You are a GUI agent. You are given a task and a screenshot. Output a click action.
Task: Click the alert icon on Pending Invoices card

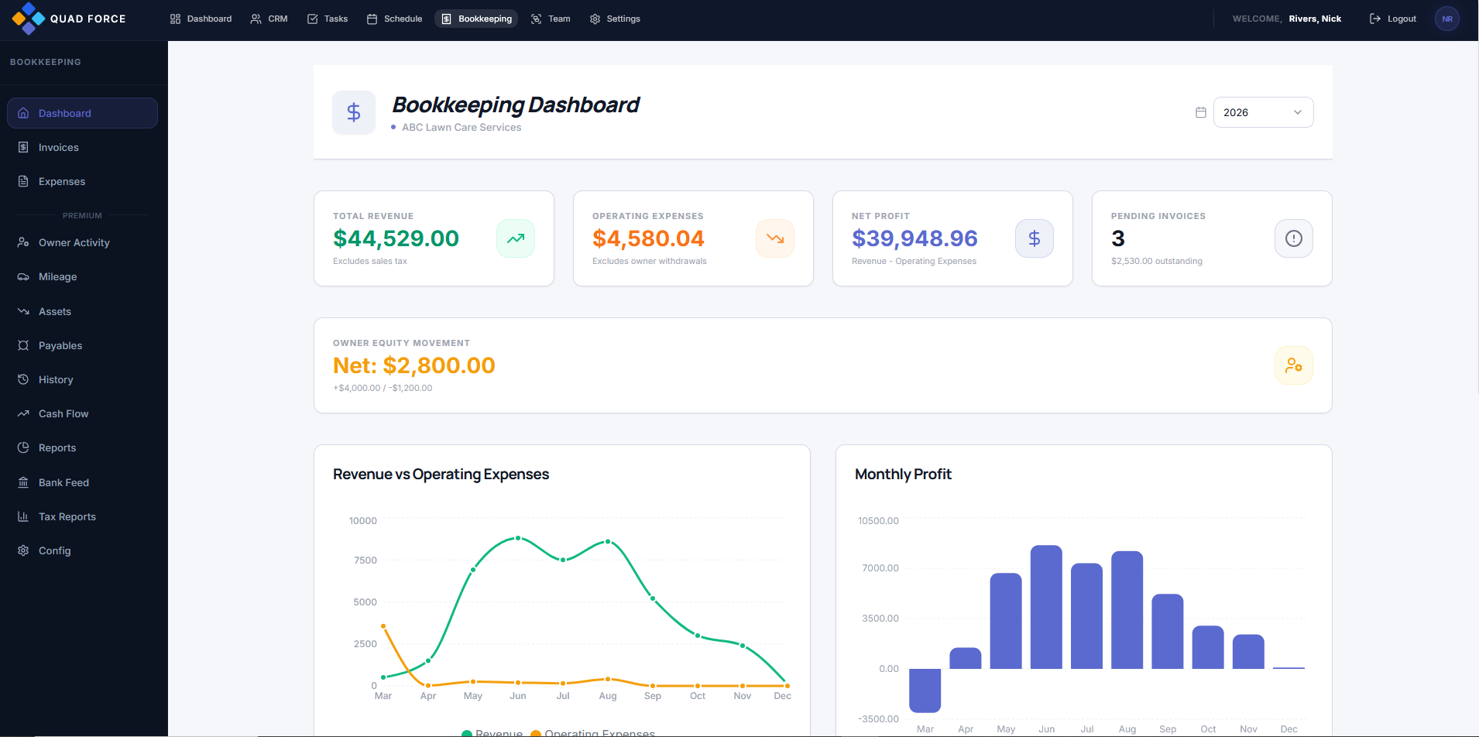tap(1294, 238)
